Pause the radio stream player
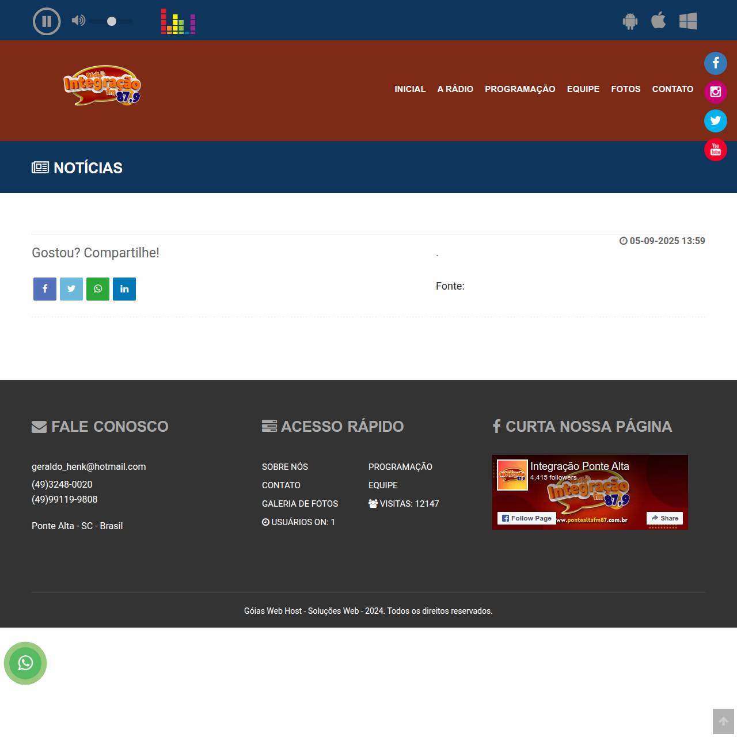737x737 pixels. click(47, 22)
